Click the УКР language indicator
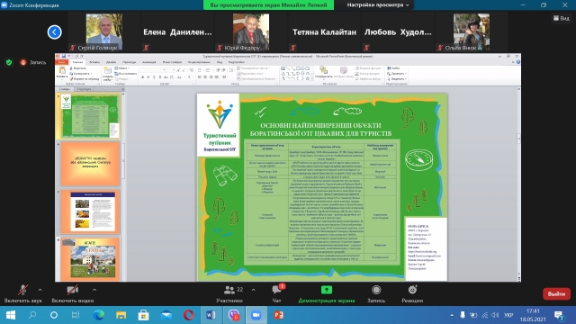The image size is (576, 324). pyautogui.click(x=508, y=315)
